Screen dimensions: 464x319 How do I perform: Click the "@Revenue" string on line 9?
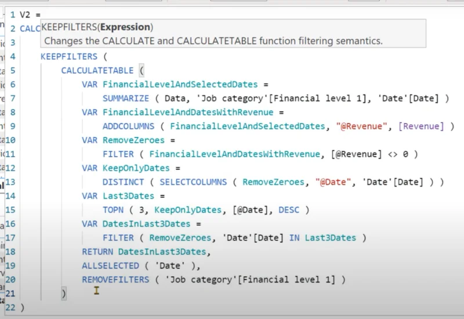(x=361, y=126)
